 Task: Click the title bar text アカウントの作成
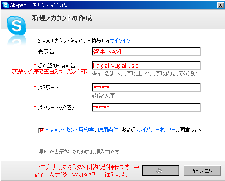click(50, 5)
